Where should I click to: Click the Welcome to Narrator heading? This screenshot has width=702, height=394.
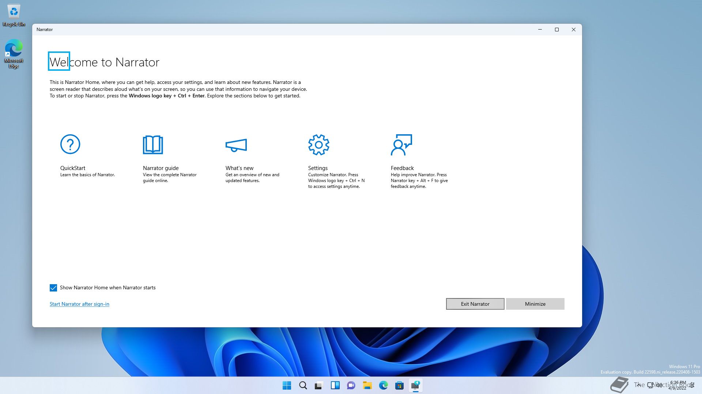point(105,62)
